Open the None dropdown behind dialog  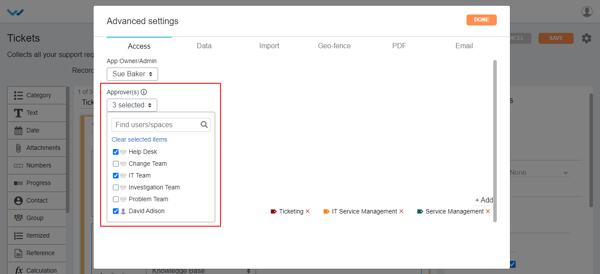[x=539, y=173]
